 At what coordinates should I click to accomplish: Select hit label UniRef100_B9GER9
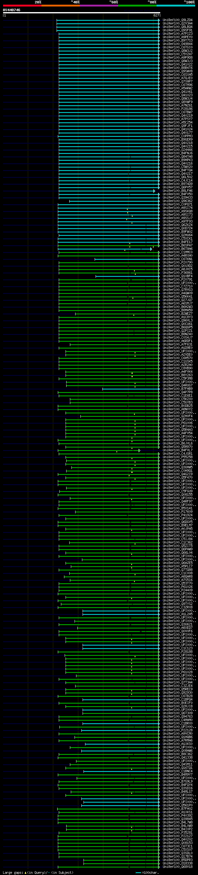click(x=178, y=140)
